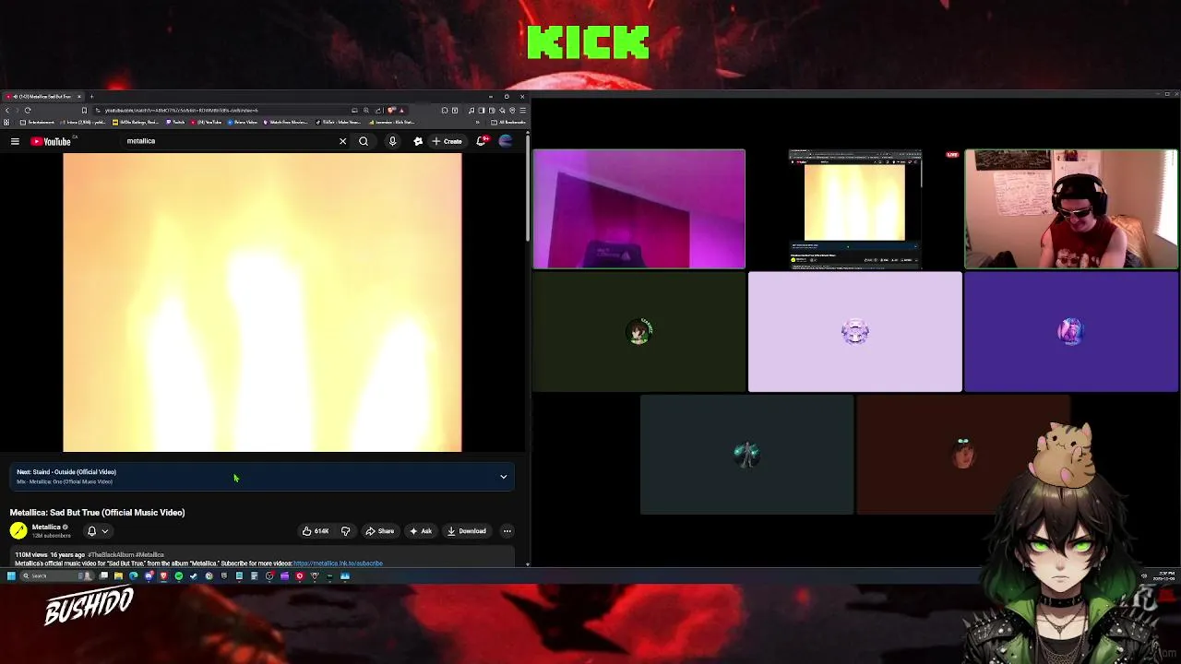Click the #TheBlackAlbum hashtag
Viewport: 1181px width, 664px height.
coord(113,555)
